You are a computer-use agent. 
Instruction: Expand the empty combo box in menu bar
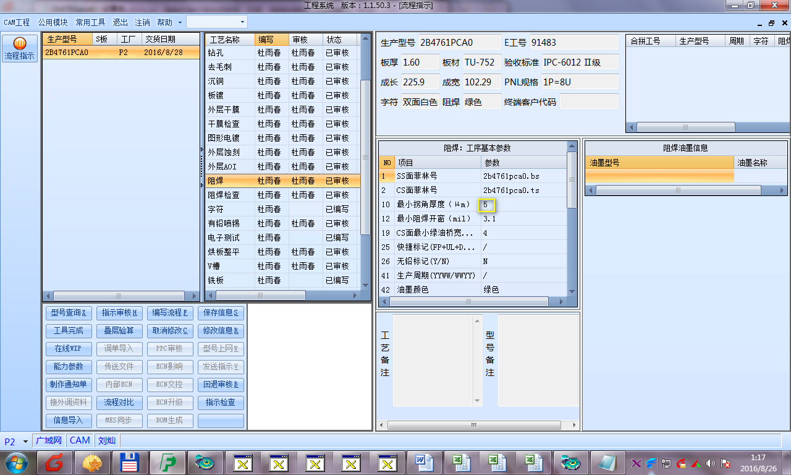(242, 22)
